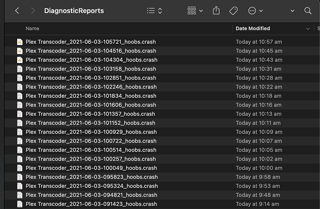Click the date 'Today at 10:31 am'

[x=258, y=69]
